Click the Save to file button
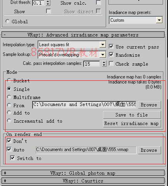The height and width of the screenshot is (186, 168). tap(132, 115)
